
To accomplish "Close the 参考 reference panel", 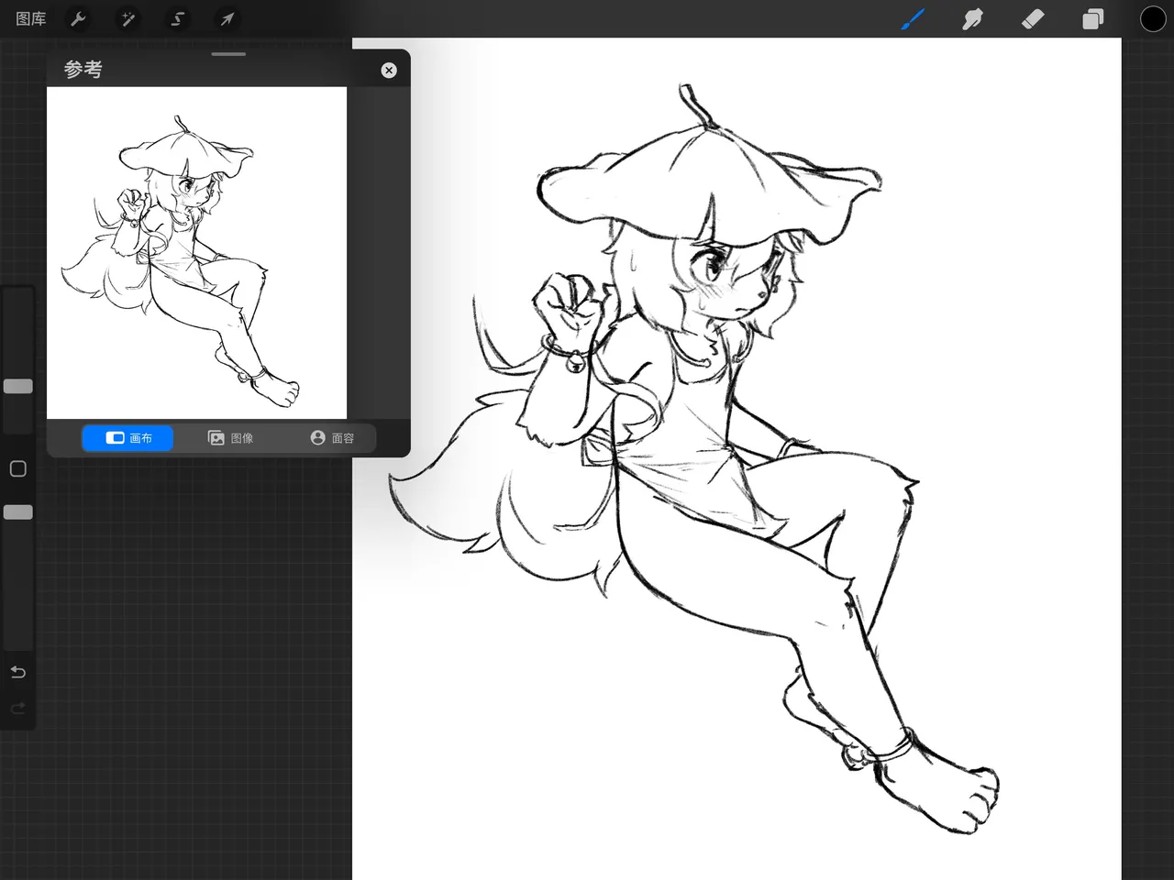I will coord(389,71).
